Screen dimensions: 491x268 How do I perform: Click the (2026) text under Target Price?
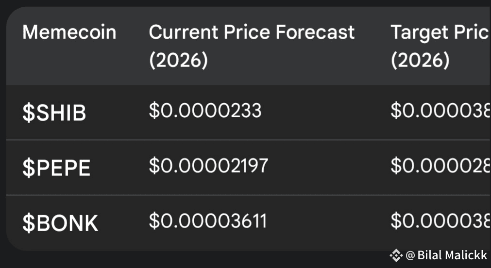[420, 60]
